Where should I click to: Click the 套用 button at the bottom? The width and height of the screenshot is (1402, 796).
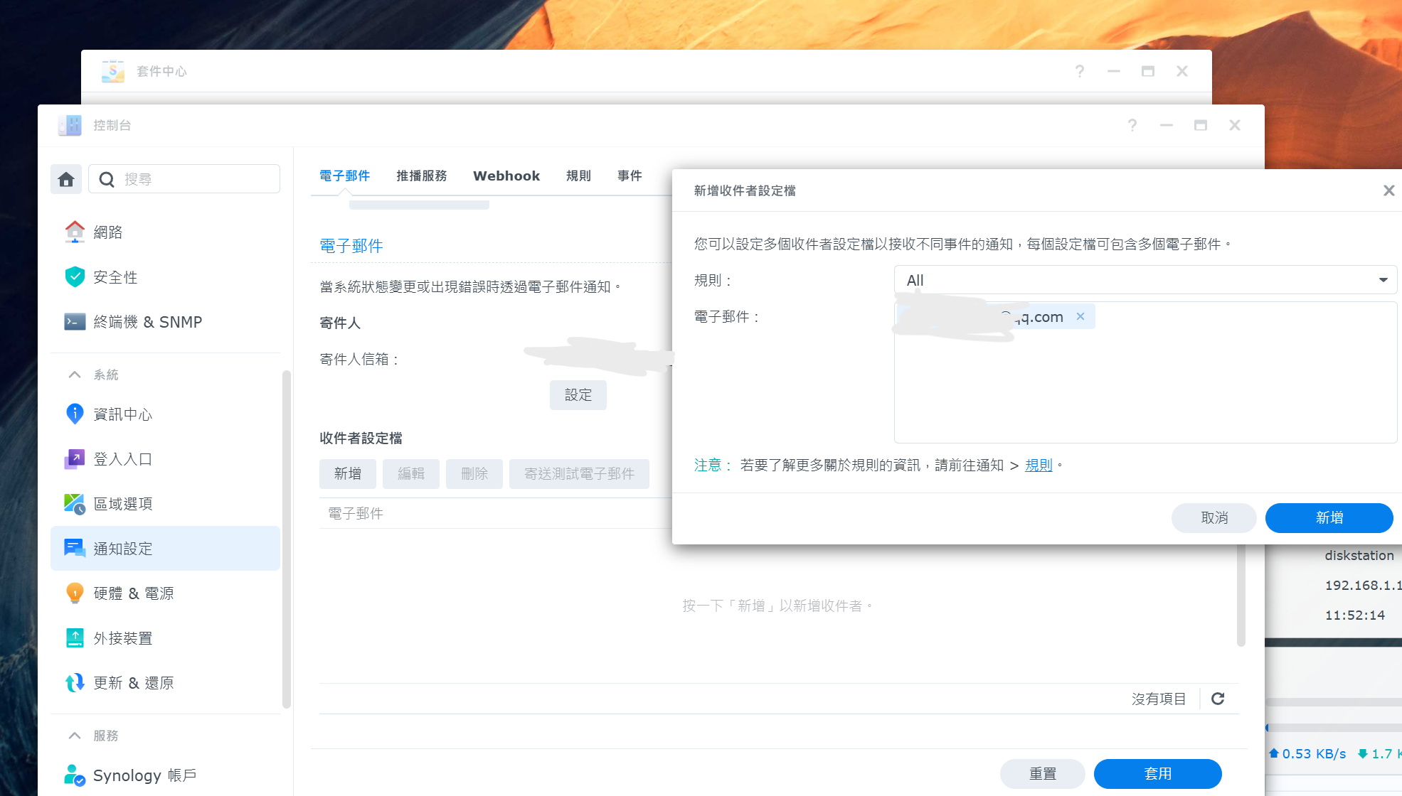point(1158,773)
